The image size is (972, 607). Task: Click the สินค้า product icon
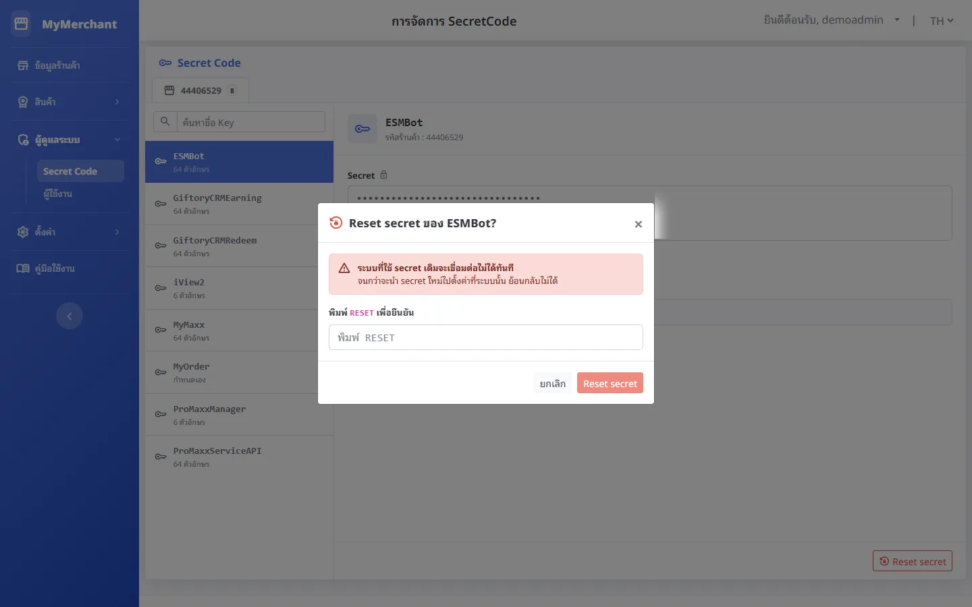(23, 102)
